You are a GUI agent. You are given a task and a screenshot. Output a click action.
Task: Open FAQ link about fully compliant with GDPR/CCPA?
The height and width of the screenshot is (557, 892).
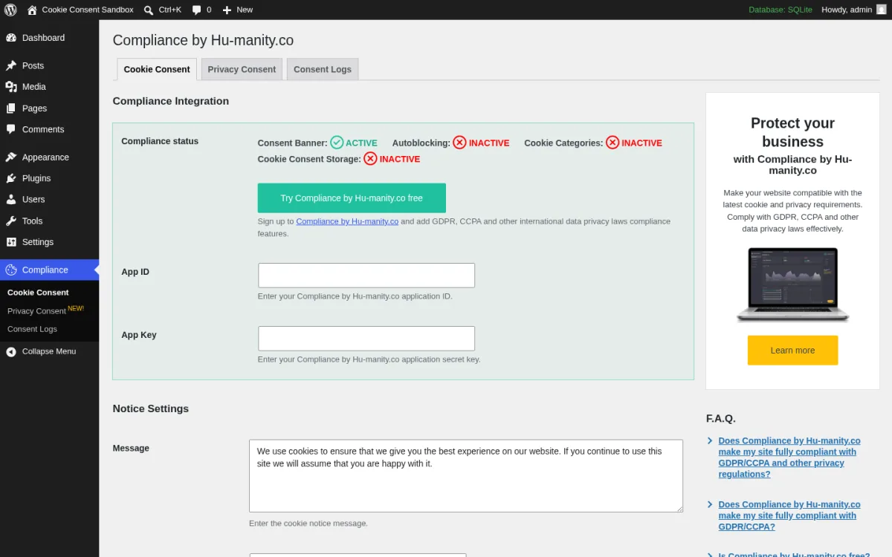tap(789, 515)
